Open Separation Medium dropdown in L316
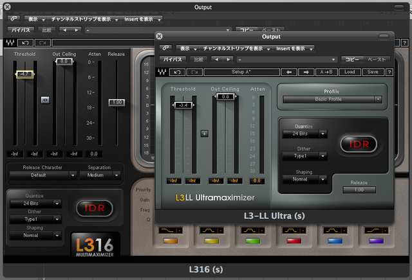This screenshot has height=280, width=412. 100,175
